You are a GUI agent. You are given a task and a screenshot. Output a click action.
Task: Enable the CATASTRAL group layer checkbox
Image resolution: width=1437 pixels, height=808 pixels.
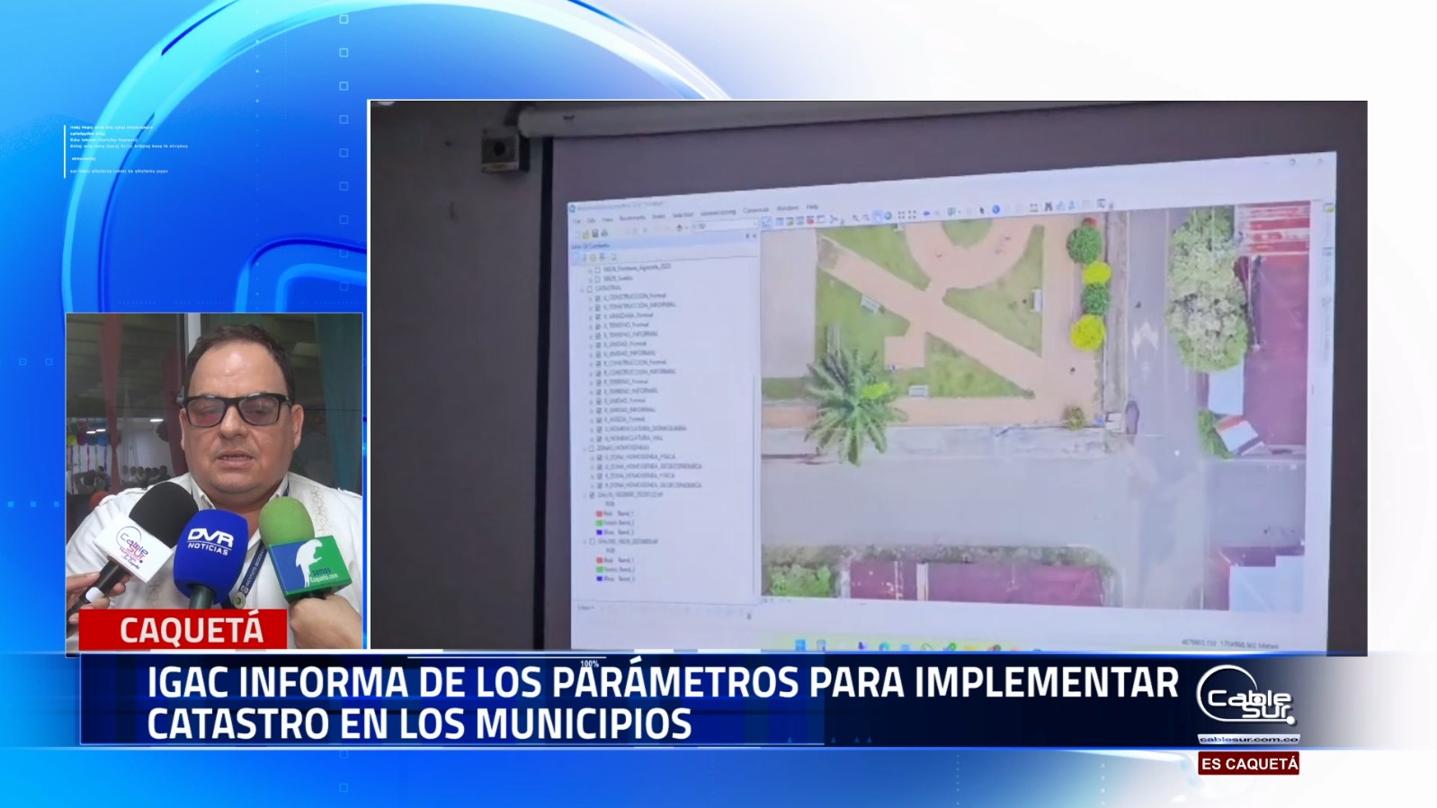click(591, 289)
